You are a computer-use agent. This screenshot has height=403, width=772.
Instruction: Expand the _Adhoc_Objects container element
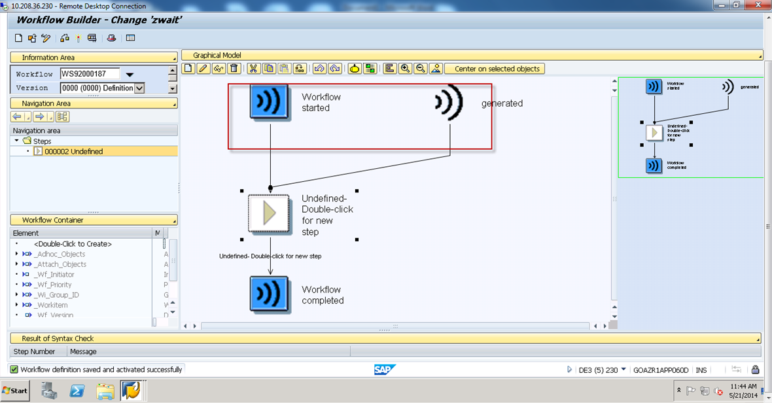pos(17,254)
